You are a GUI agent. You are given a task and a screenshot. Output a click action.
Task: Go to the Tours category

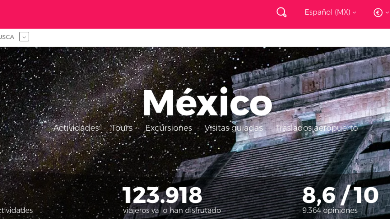[x=122, y=128]
